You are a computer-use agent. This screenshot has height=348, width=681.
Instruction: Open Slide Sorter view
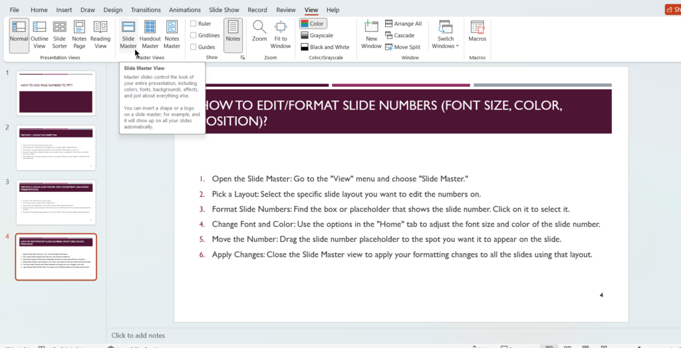click(x=59, y=35)
